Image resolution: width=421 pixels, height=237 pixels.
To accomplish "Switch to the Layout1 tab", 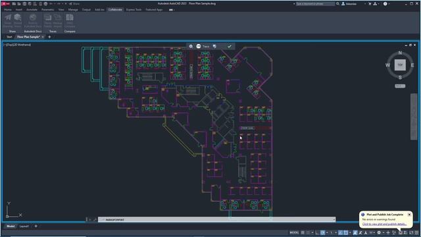I will [x=24, y=226].
